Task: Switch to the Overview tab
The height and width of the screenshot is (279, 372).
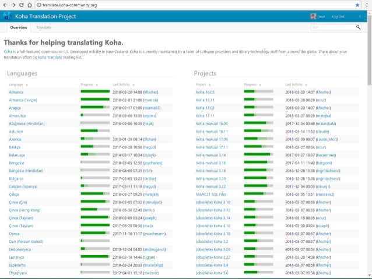Action: (x=19, y=27)
